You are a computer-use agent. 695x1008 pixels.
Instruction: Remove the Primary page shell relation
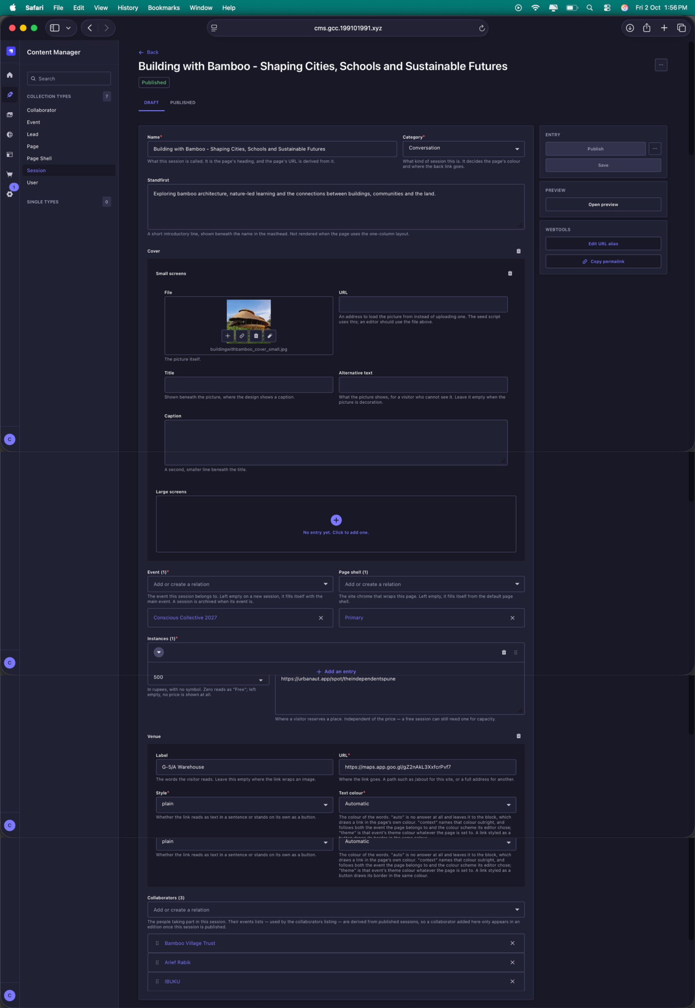[x=513, y=618]
